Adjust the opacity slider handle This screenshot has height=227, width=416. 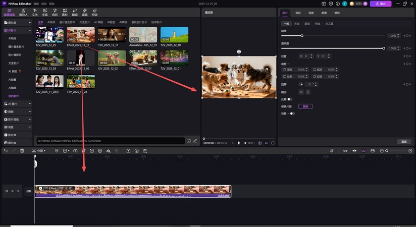coord(384,48)
